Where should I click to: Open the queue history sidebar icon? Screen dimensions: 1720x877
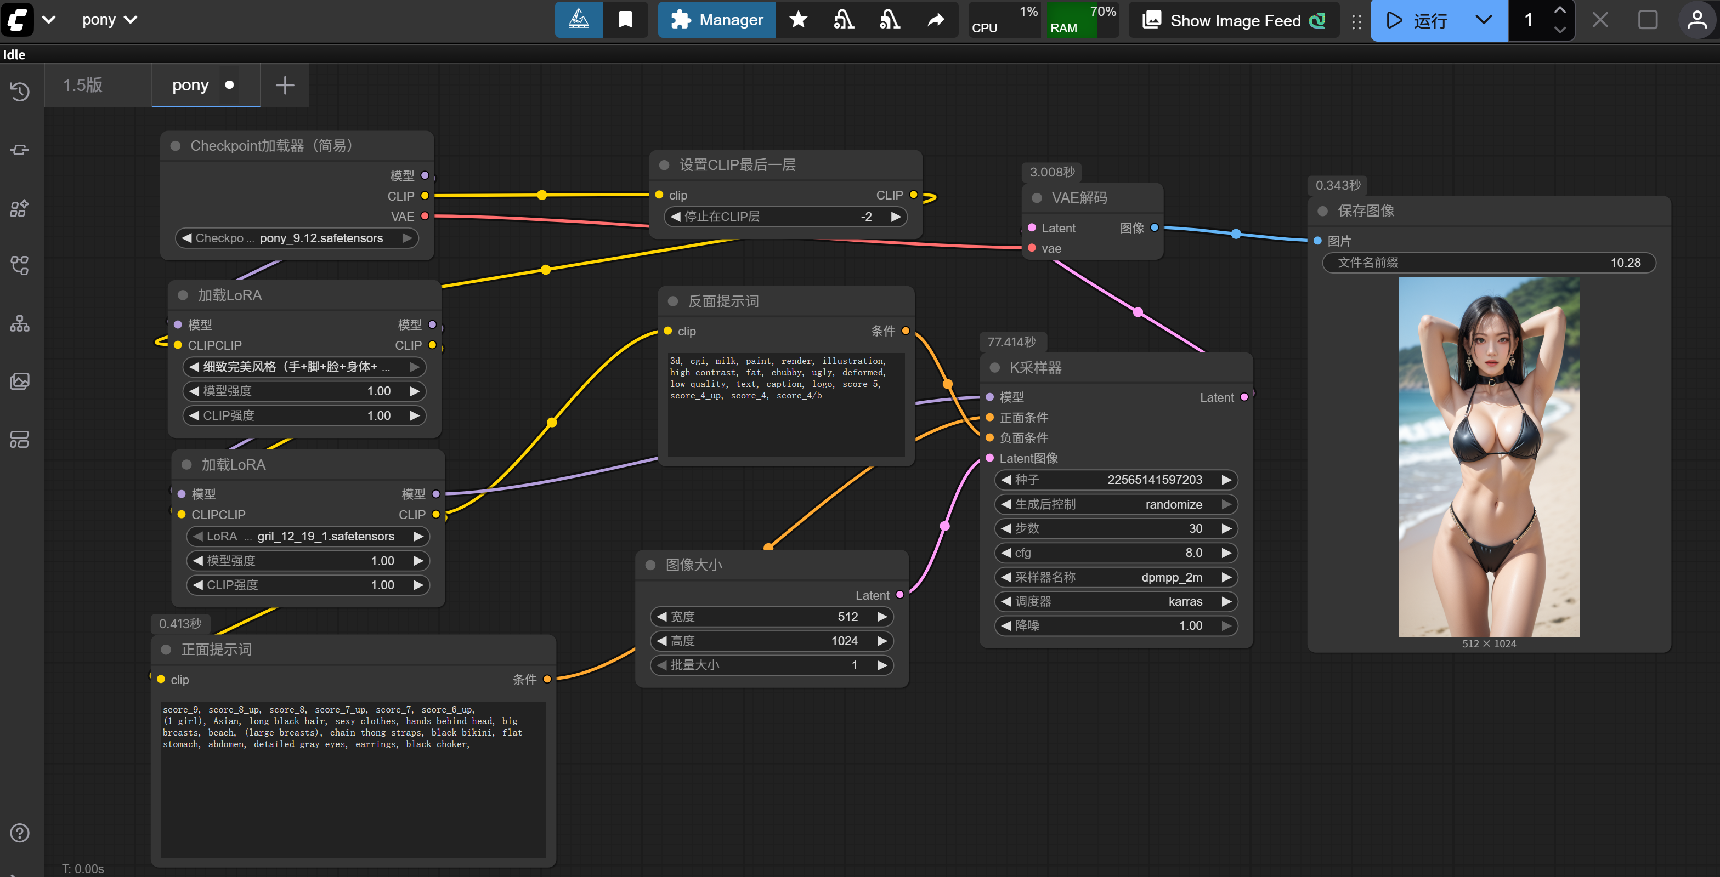pyautogui.click(x=19, y=91)
